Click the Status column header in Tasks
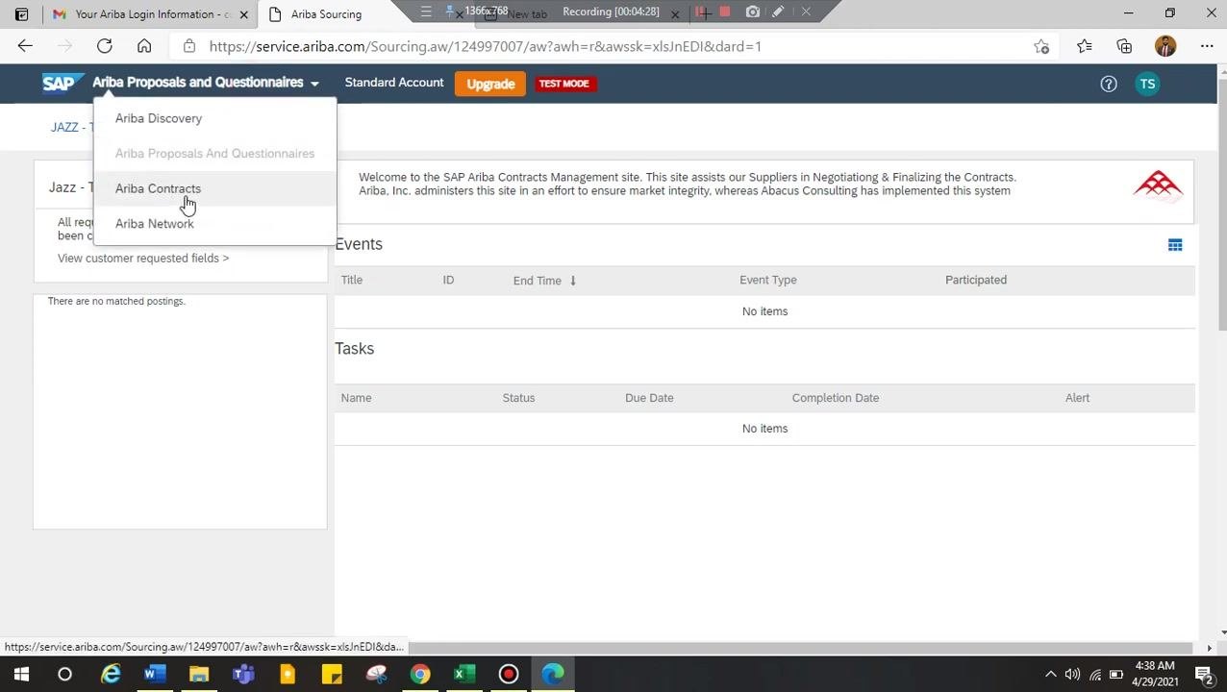This screenshot has width=1227, height=692. coord(518,398)
